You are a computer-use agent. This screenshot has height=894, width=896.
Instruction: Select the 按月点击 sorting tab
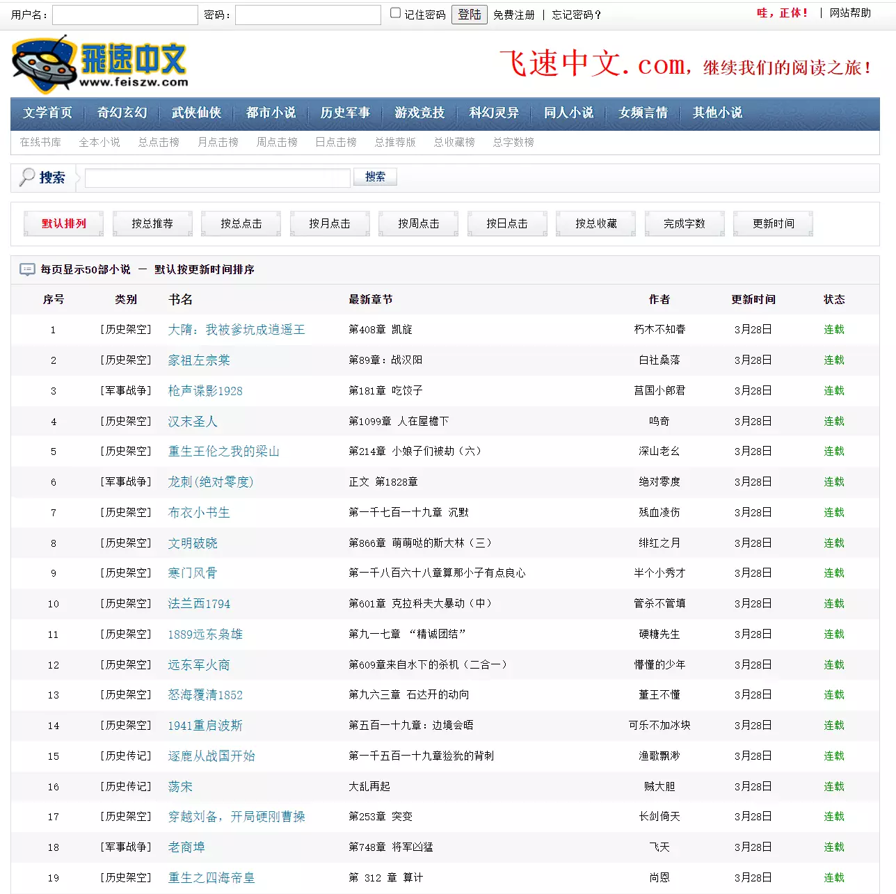pos(330,223)
